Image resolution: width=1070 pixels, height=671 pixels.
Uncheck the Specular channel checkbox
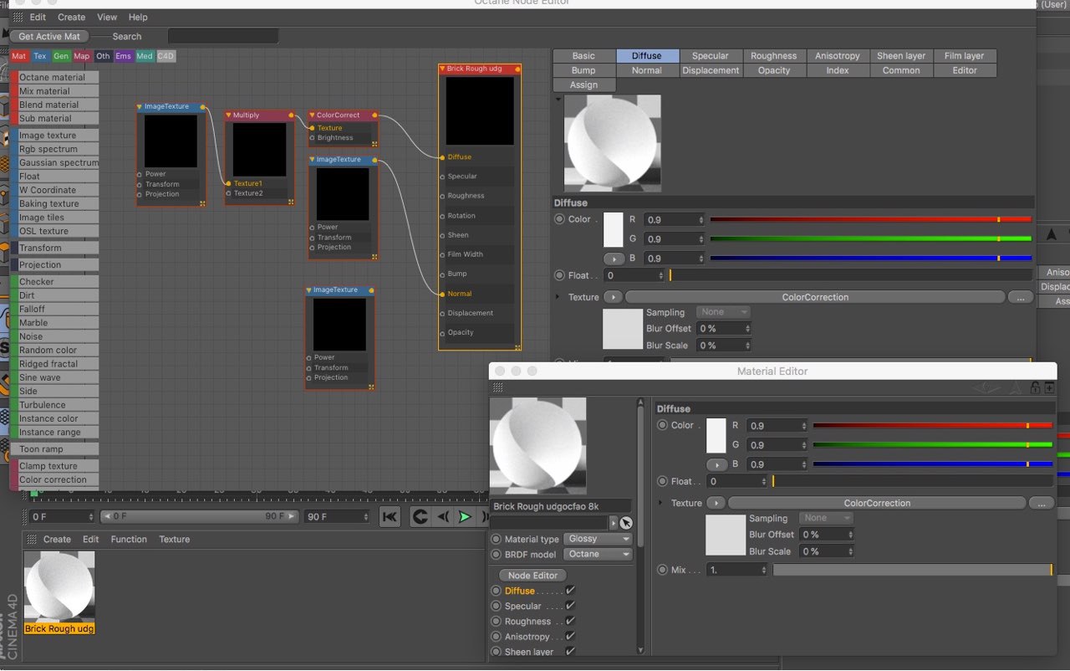(x=570, y=606)
